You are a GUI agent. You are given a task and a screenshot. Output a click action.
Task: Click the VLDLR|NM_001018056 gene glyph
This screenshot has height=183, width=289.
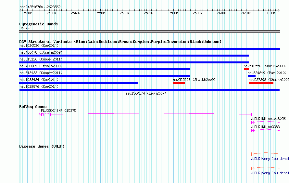coord(265,122)
